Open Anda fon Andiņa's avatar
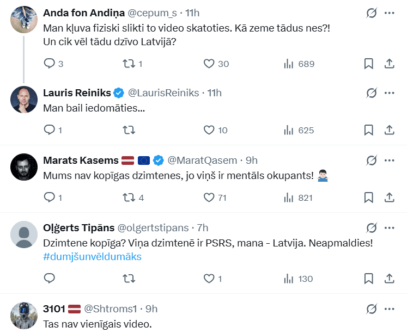 click(24, 19)
